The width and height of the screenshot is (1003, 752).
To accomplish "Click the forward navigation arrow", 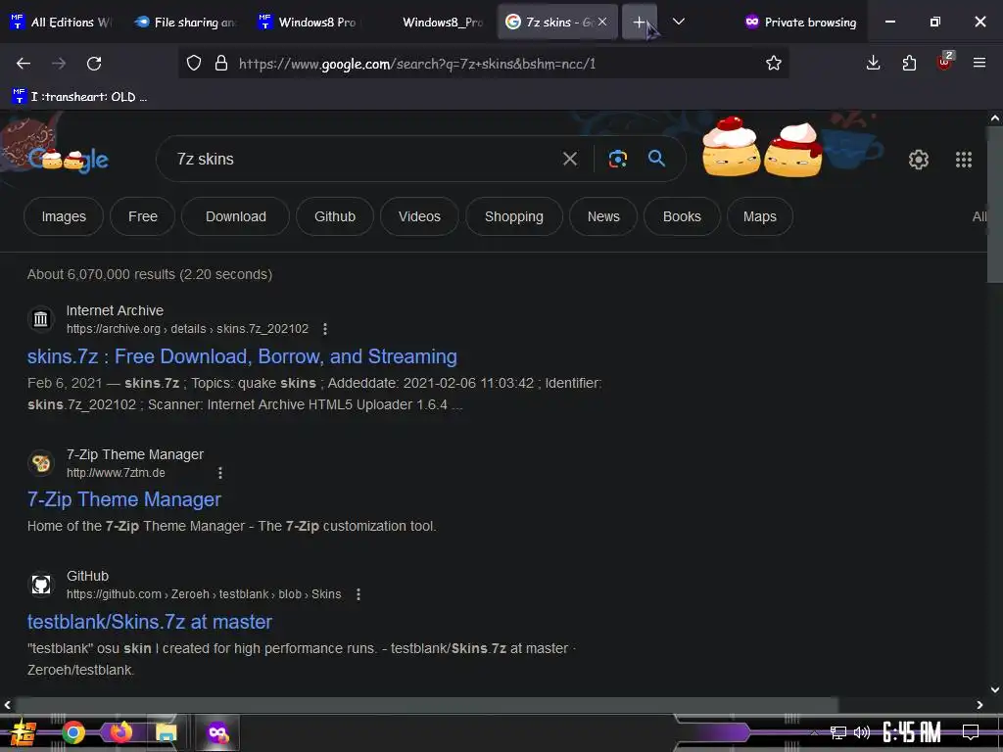I will pos(59,64).
